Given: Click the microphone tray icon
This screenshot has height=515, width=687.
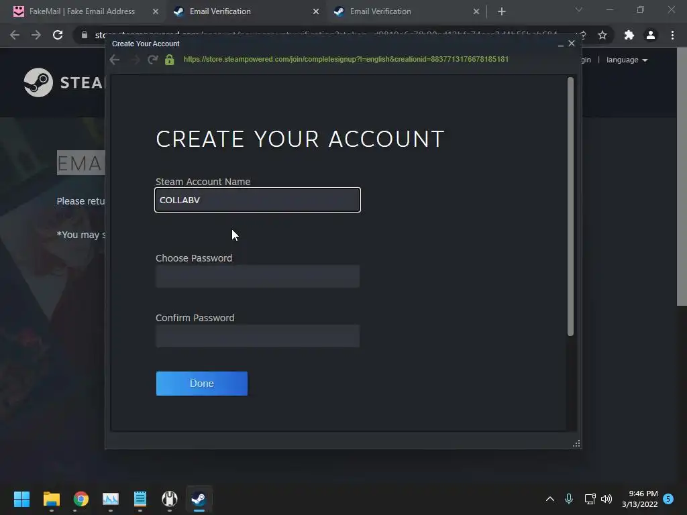Looking at the screenshot, I should click(x=569, y=499).
